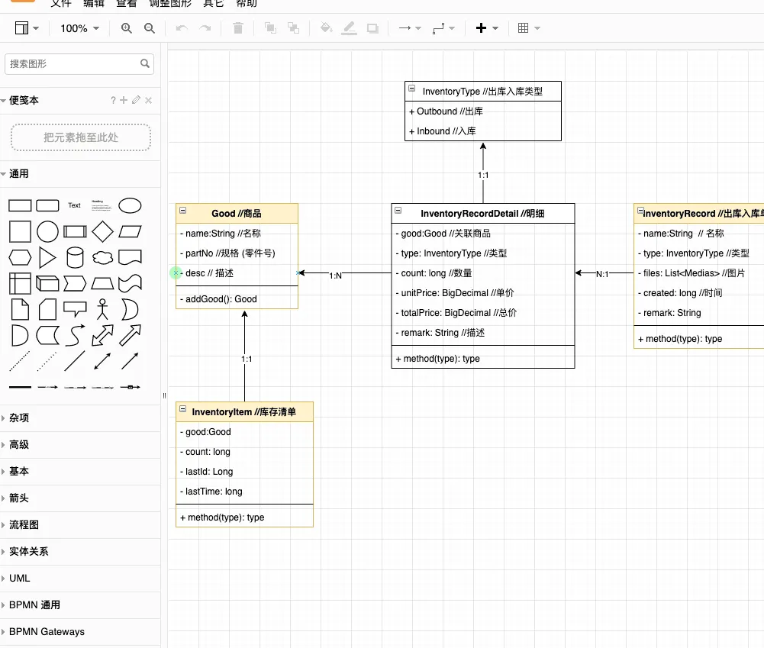
Task: Open the 编辑 menu
Action: pos(94,3)
